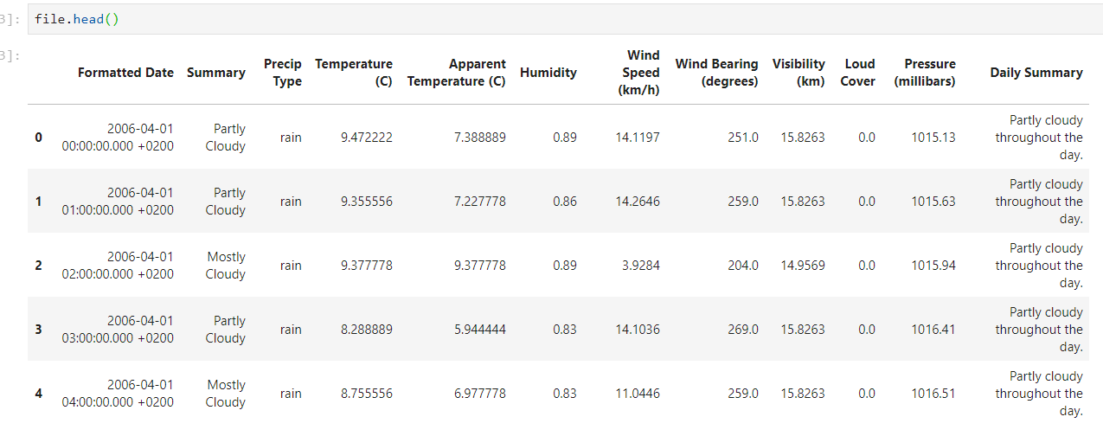Click the Precip Type column header
Viewport: 1103px width, 436px height.
click(283, 73)
